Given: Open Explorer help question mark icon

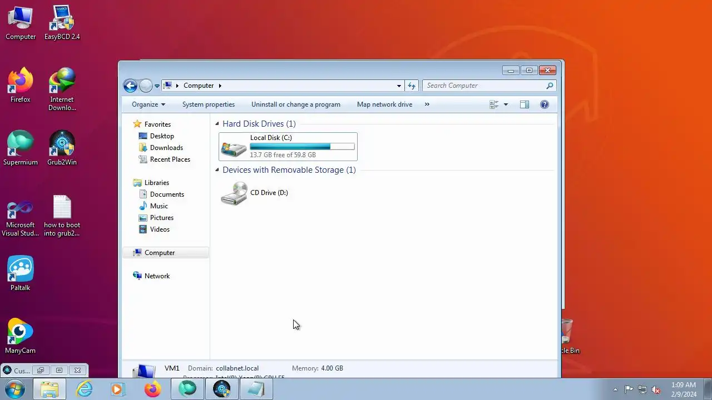Looking at the screenshot, I should (545, 104).
